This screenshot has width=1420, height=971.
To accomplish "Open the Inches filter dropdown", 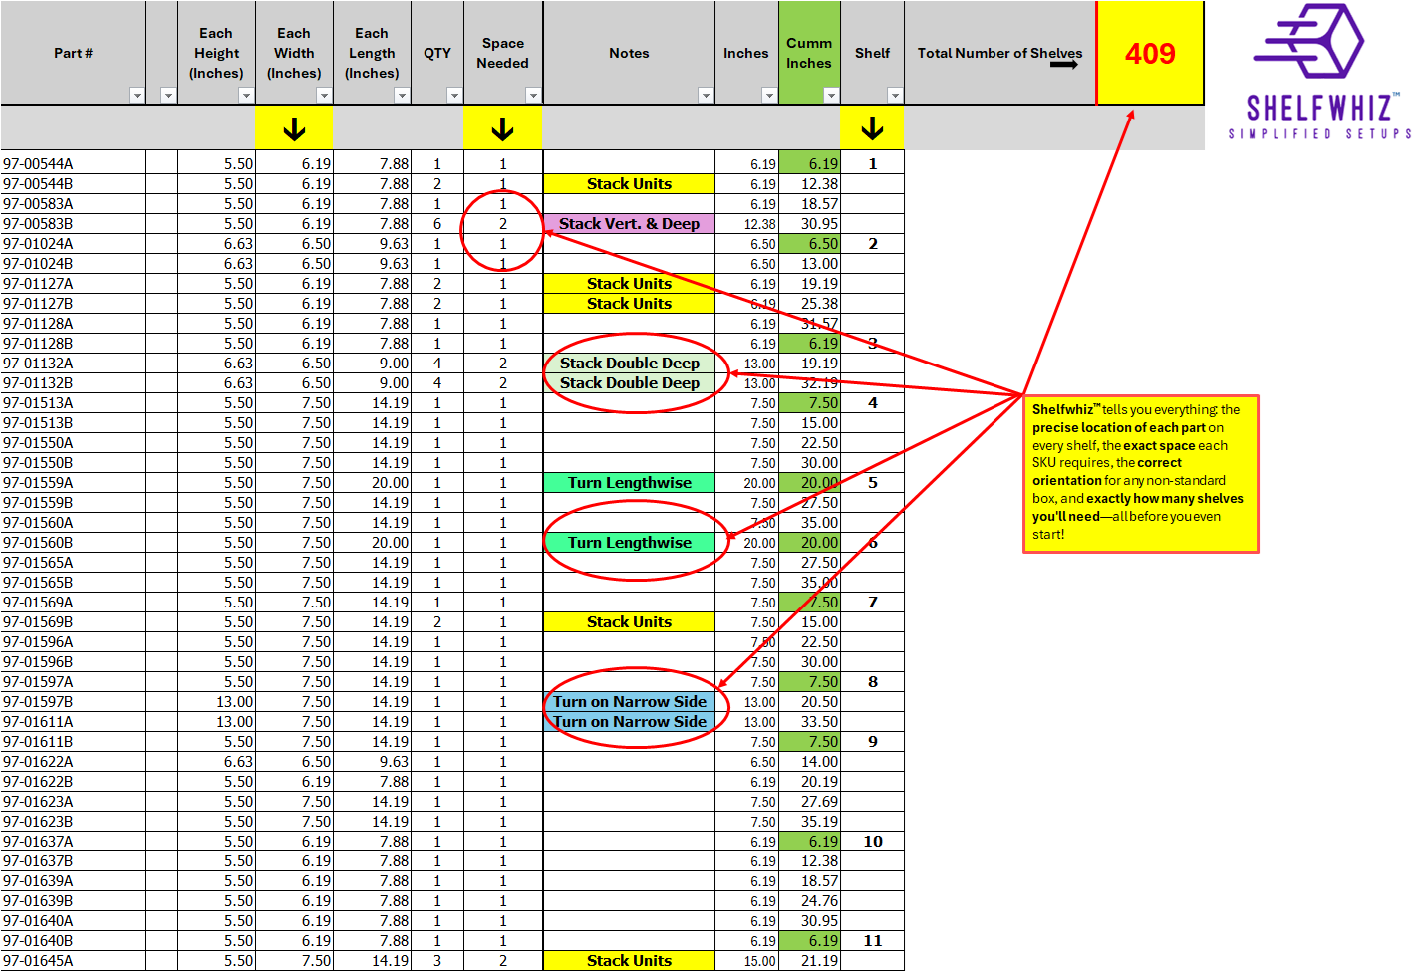I will [769, 96].
